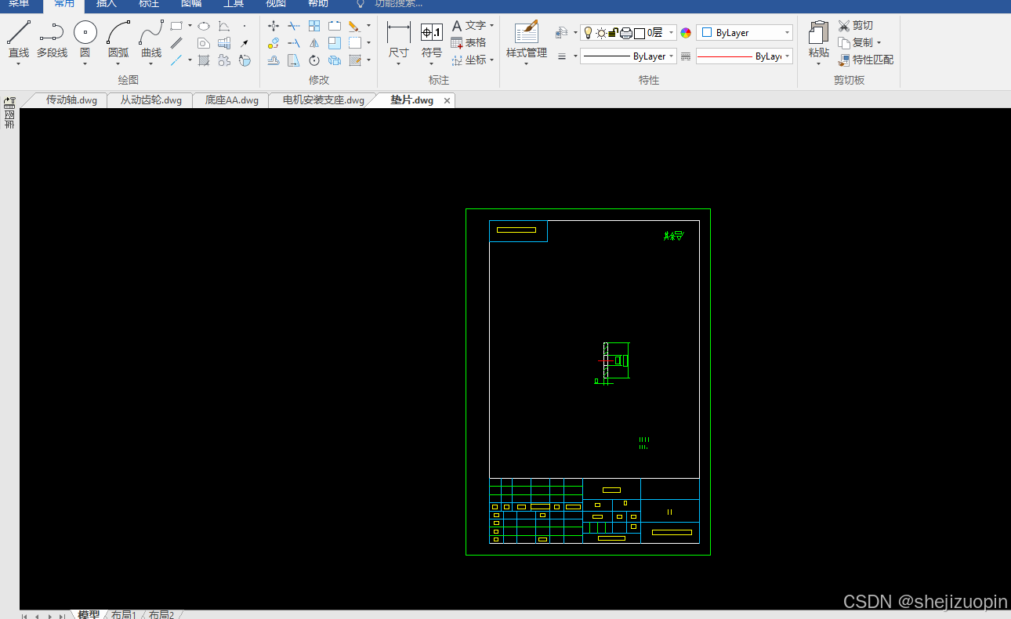Expand the rectangle tool dropdown arrow

(190, 26)
